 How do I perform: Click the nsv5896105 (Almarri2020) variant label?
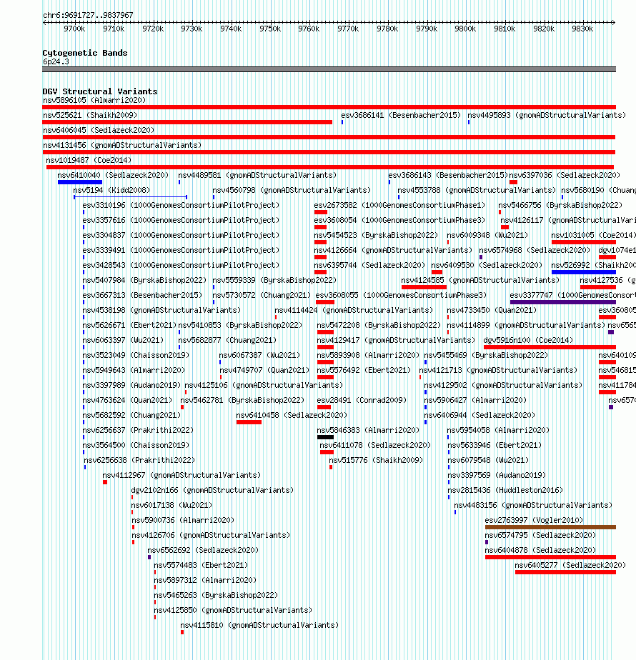[94, 100]
